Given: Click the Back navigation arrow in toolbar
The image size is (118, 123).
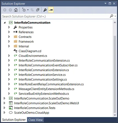Looking at the screenshot, I should coord(5,10).
